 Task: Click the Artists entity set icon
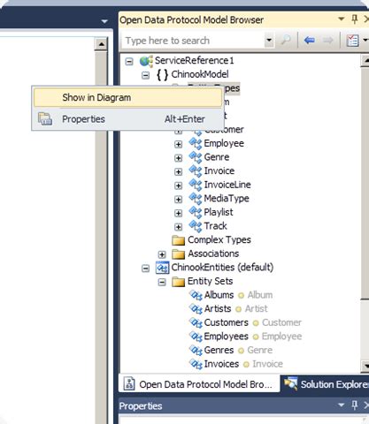click(x=196, y=309)
